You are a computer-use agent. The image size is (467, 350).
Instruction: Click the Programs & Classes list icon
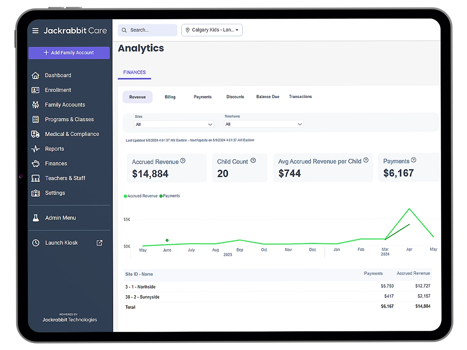(35, 119)
